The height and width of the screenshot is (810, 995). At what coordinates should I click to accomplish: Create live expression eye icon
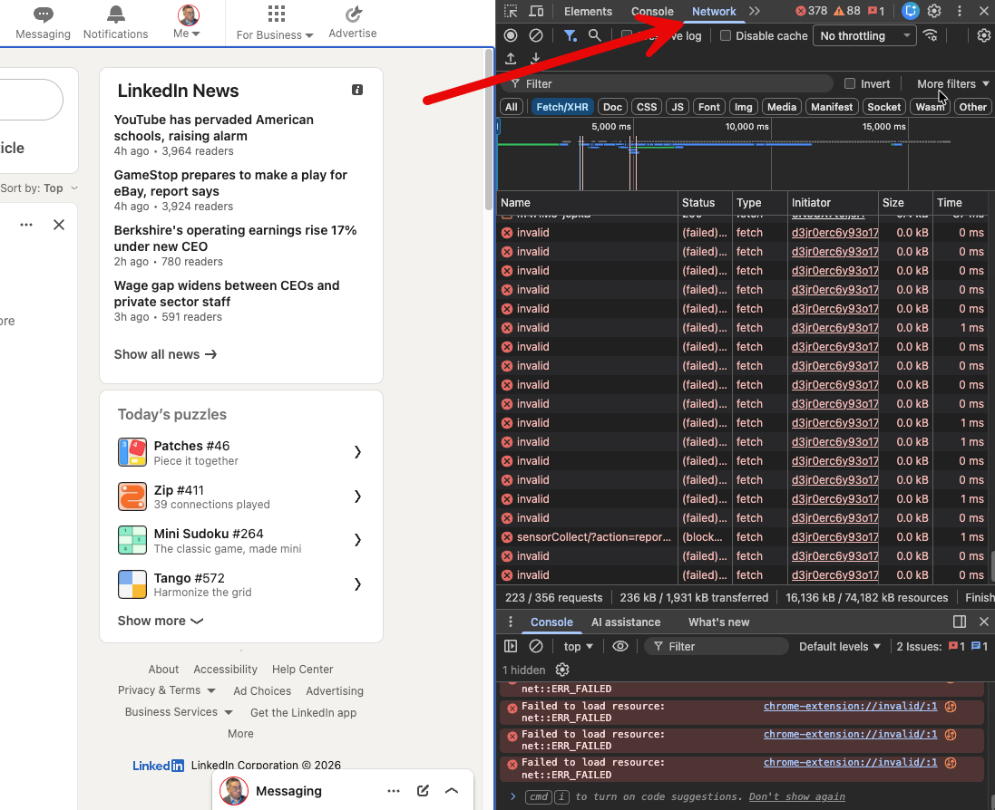[620, 647]
